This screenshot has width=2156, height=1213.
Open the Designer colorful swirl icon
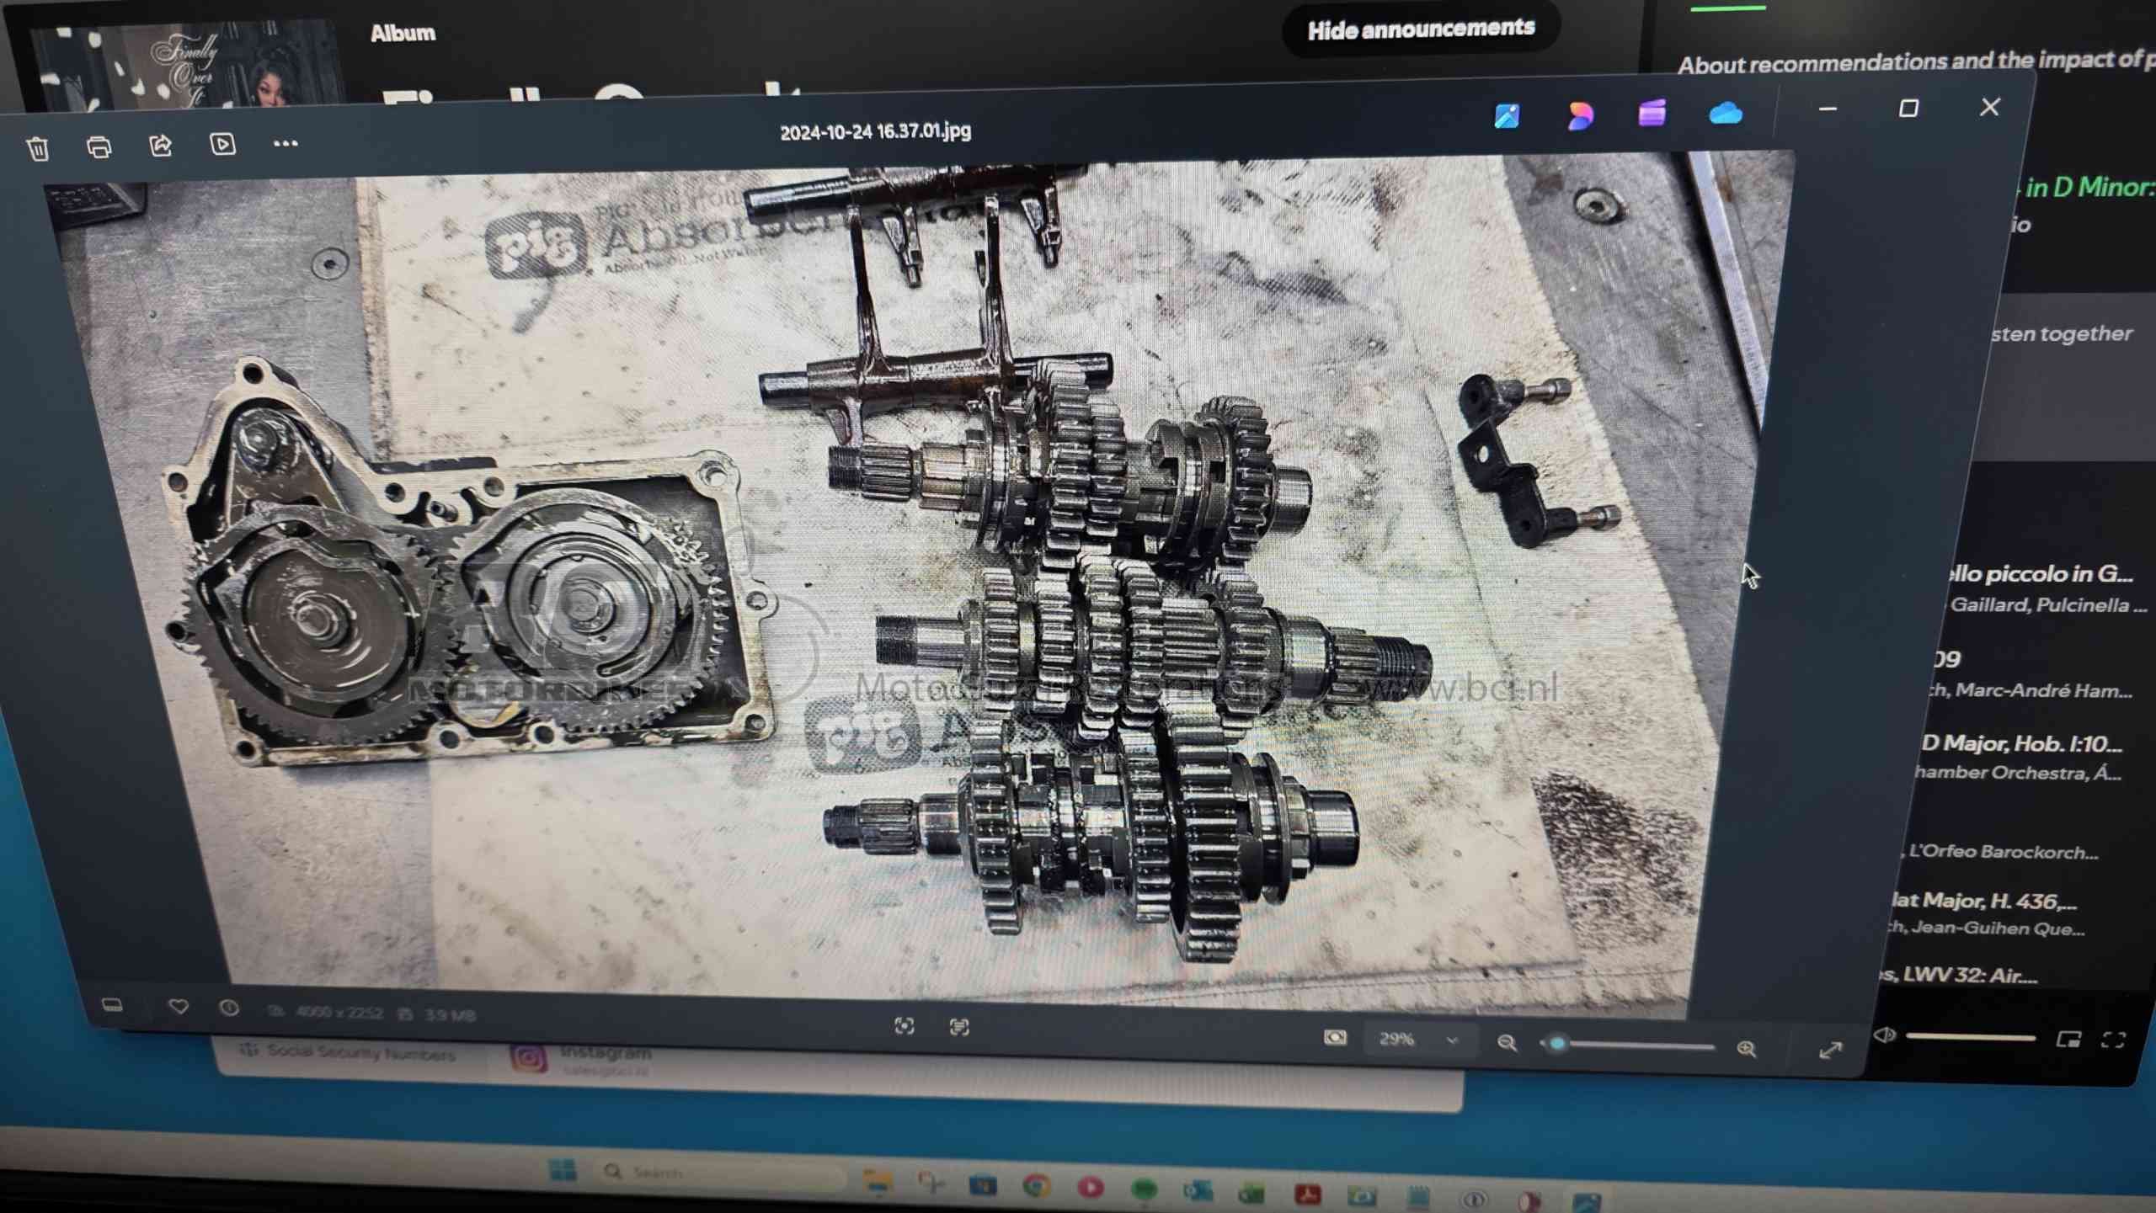click(x=1580, y=114)
